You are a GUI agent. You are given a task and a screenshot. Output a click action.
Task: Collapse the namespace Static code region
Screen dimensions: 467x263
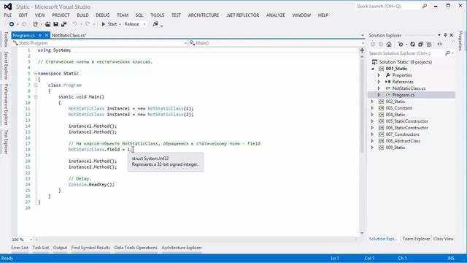36,73
